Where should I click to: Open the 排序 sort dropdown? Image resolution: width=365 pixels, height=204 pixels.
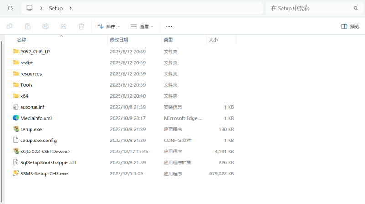pos(109,26)
